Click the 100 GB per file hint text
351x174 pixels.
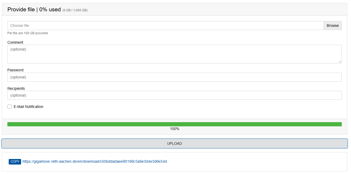click(x=28, y=33)
